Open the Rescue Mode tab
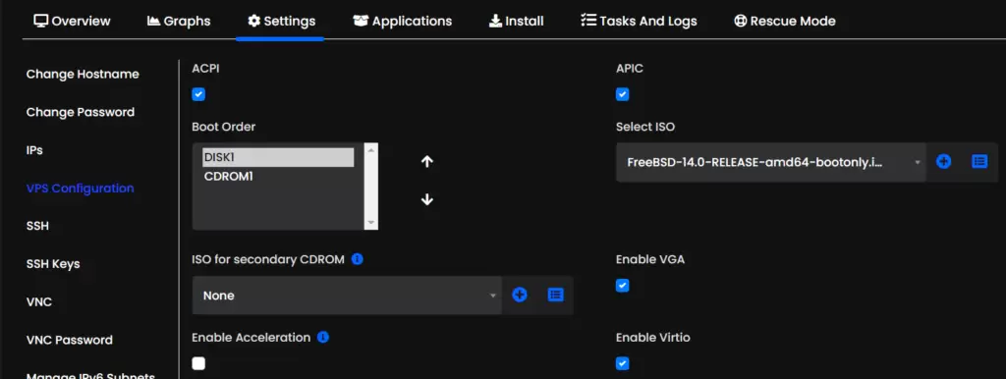Image resolution: width=1006 pixels, height=379 pixels. coord(785,22)
